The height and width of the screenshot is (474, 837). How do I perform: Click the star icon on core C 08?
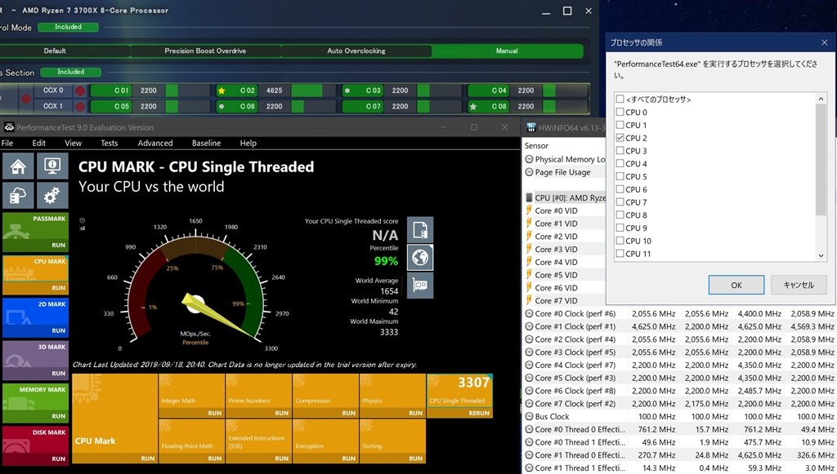(x=473, y=107)
